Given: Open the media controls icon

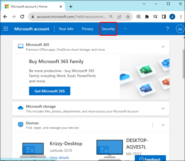Looking at the screenshot, I should (x=155, y=17).
